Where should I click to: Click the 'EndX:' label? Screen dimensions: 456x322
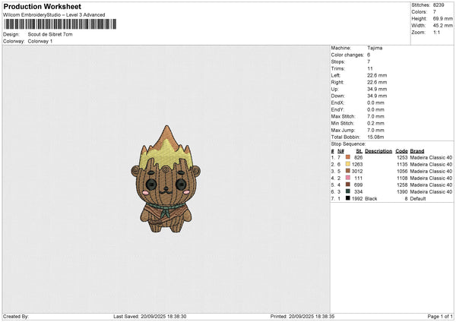[x=337, y=103]
